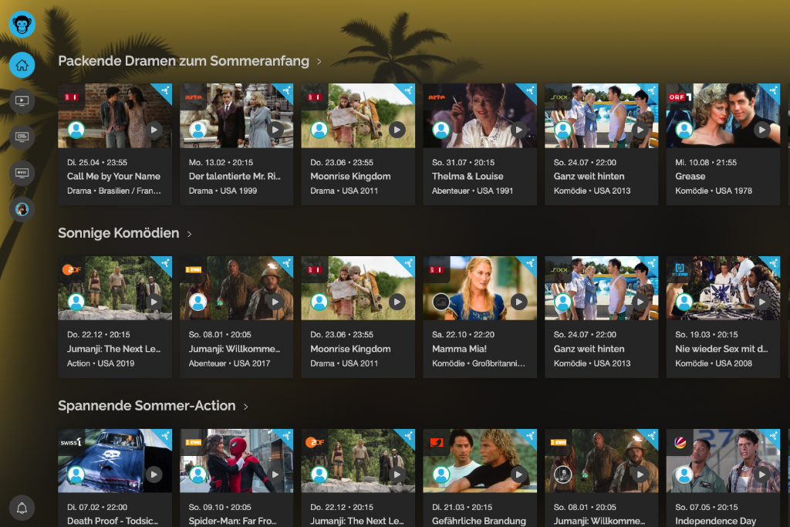
Task: Click profile badge on Nie wieder Sex card
Action: (684, 302)
